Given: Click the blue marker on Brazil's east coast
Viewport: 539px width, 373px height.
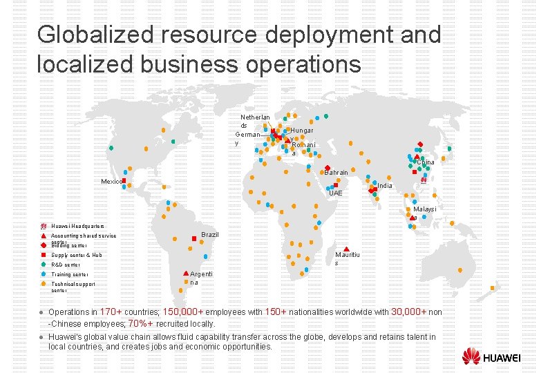Looking at the screenshot, I should pos(205,256).
